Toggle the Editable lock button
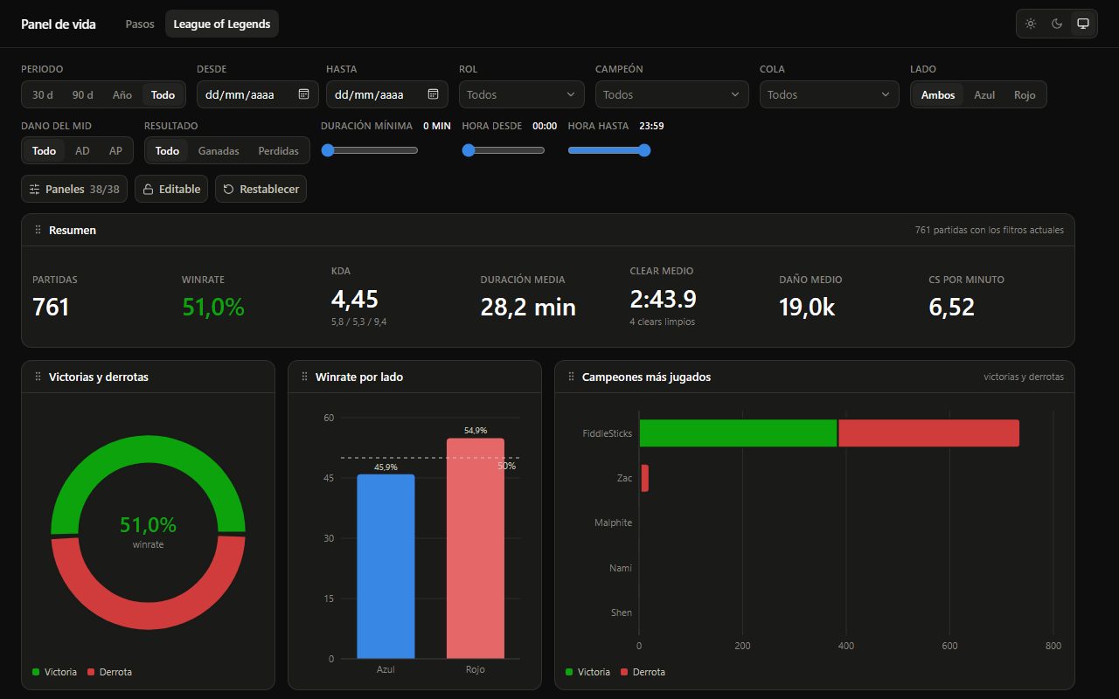Screen dimensions: 1119x699 (171, 189)
